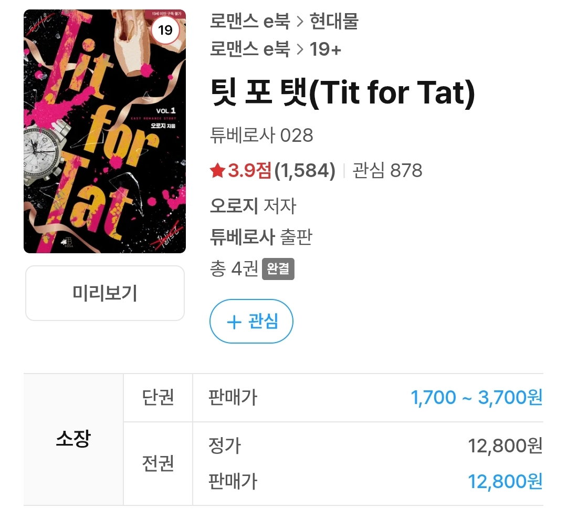This screenshot has height=528, width=567.
Task: Click the chevron arrow before 현대물
Action: pos(300,22)
